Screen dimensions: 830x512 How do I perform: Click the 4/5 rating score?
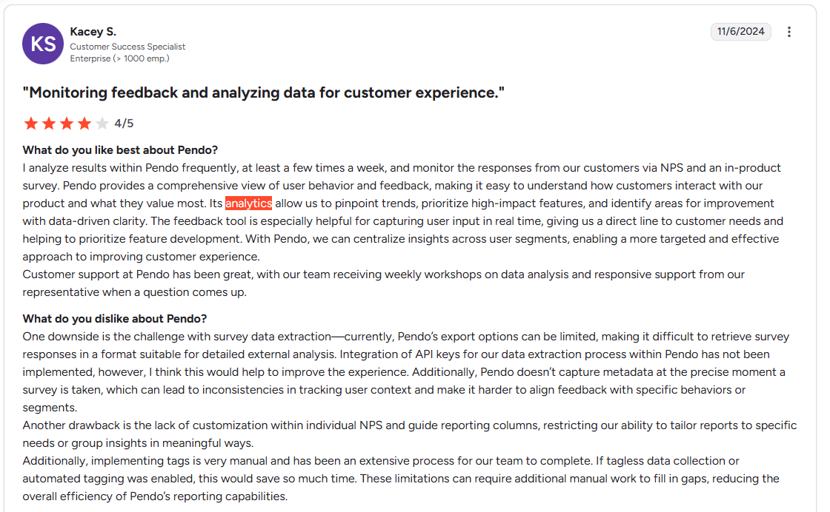(x=124, y=124)
